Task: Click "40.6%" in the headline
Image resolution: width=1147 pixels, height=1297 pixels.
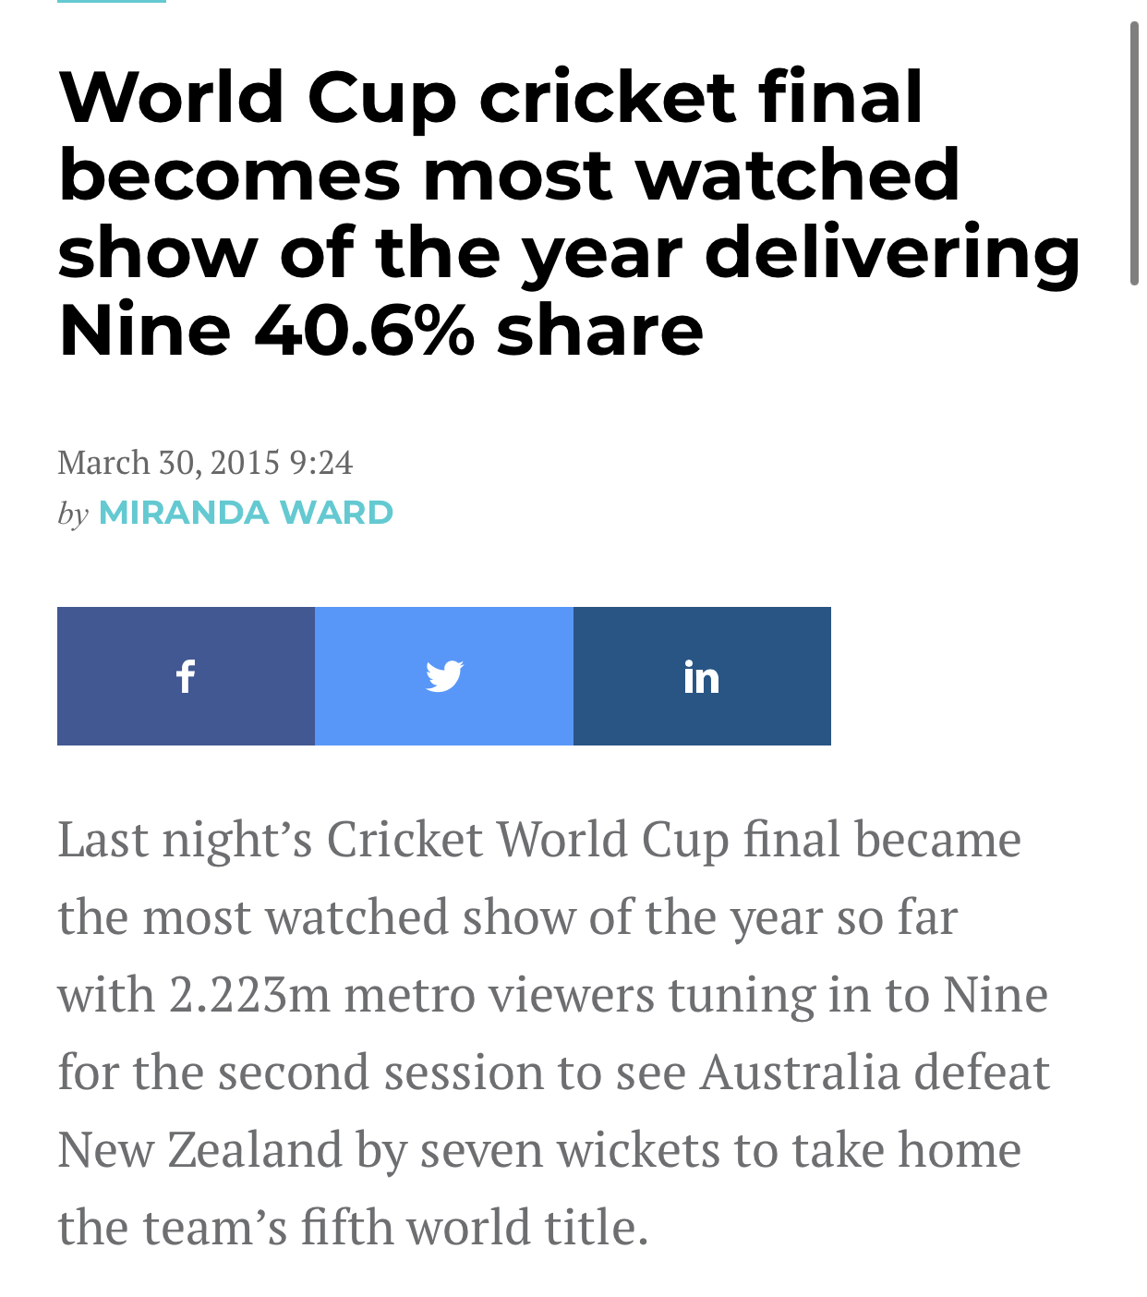Action: 364,331
